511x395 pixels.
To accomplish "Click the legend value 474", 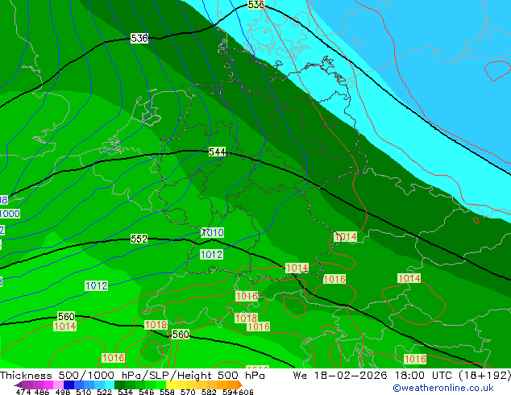I will coord(23,392).
